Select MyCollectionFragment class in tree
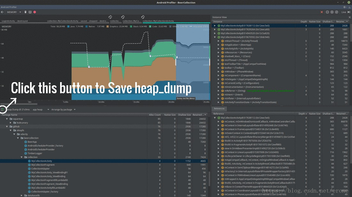 [42, 165]
